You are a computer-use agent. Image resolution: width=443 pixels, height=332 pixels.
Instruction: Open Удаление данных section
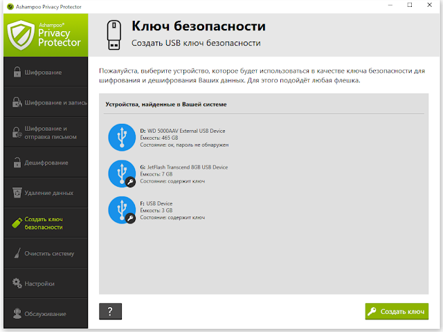[46, 193]
